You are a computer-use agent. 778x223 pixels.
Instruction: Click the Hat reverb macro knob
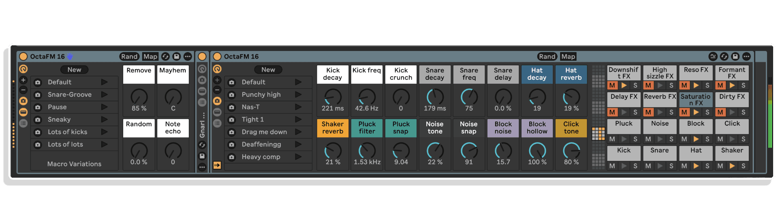(571, 97)
